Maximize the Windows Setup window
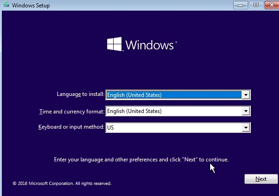 pyautogui.click(x=256, y=5)
